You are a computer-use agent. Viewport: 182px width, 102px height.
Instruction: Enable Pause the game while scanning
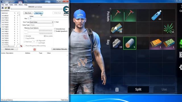[24, 46]
